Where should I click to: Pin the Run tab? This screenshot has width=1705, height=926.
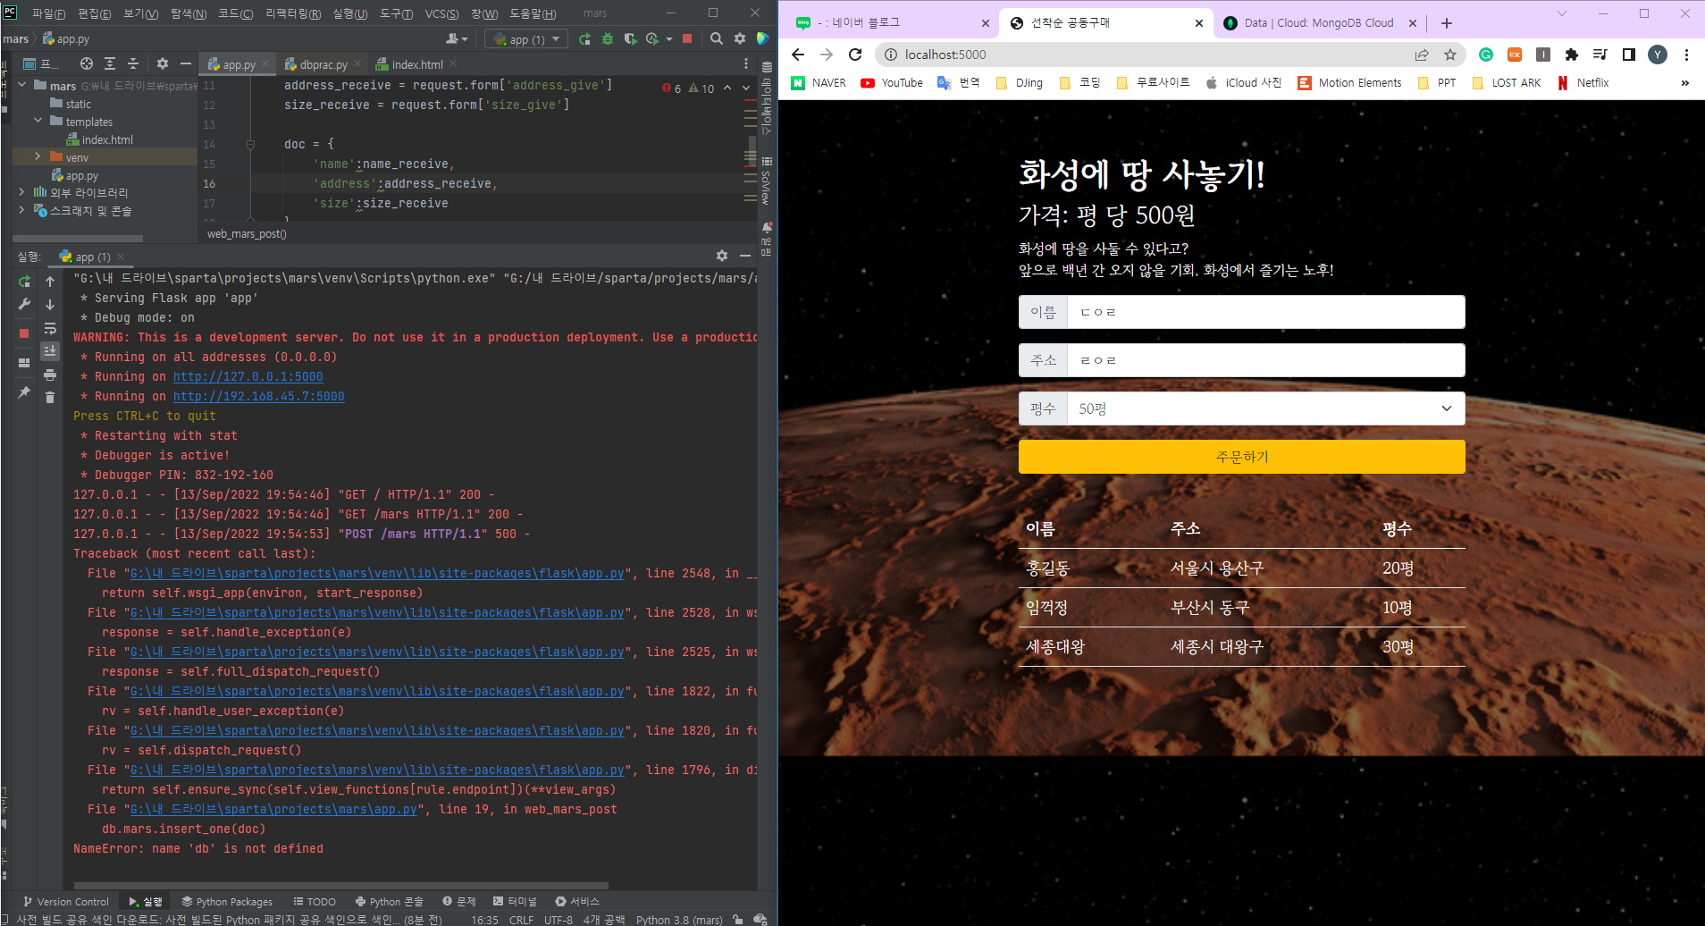tap(24, 392)
